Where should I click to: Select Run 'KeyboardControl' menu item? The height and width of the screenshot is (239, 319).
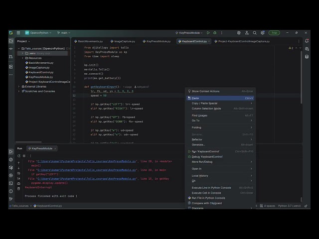pyautogui.click(x=220, y=151)
